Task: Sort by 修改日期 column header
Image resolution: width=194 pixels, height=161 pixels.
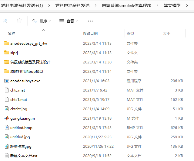Action: click(90, 34)
